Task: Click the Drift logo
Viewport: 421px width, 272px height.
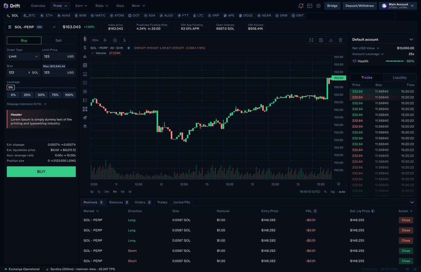Action: click(x=12, y=5)
